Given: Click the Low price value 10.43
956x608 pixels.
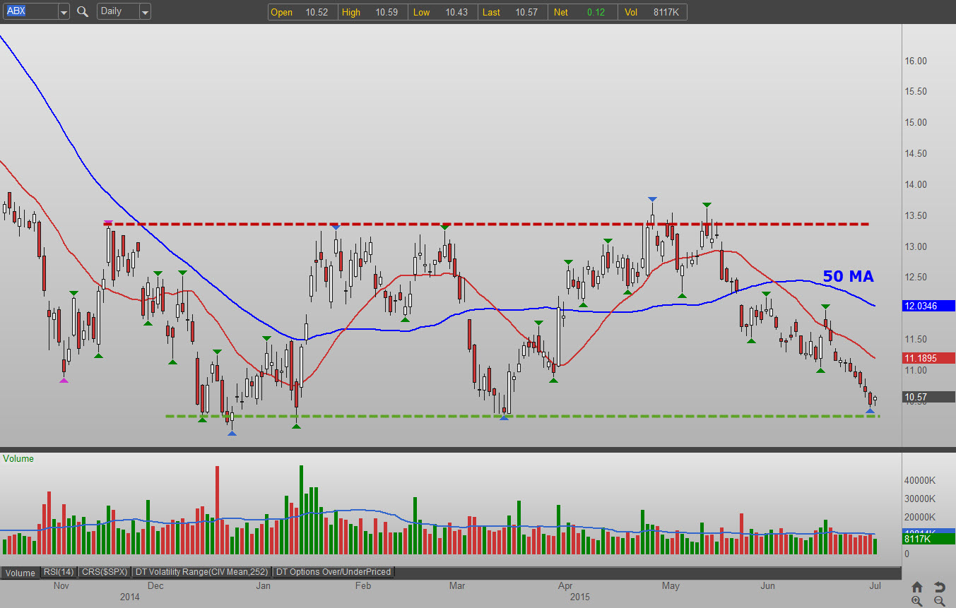Looking at the screenshot, I should [457, 13].
